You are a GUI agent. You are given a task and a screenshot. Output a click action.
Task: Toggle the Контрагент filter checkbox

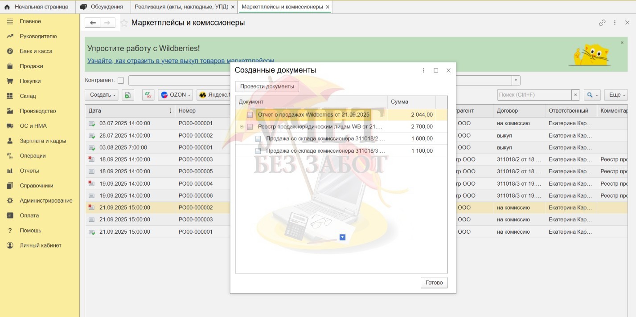[x=121, y=81]
